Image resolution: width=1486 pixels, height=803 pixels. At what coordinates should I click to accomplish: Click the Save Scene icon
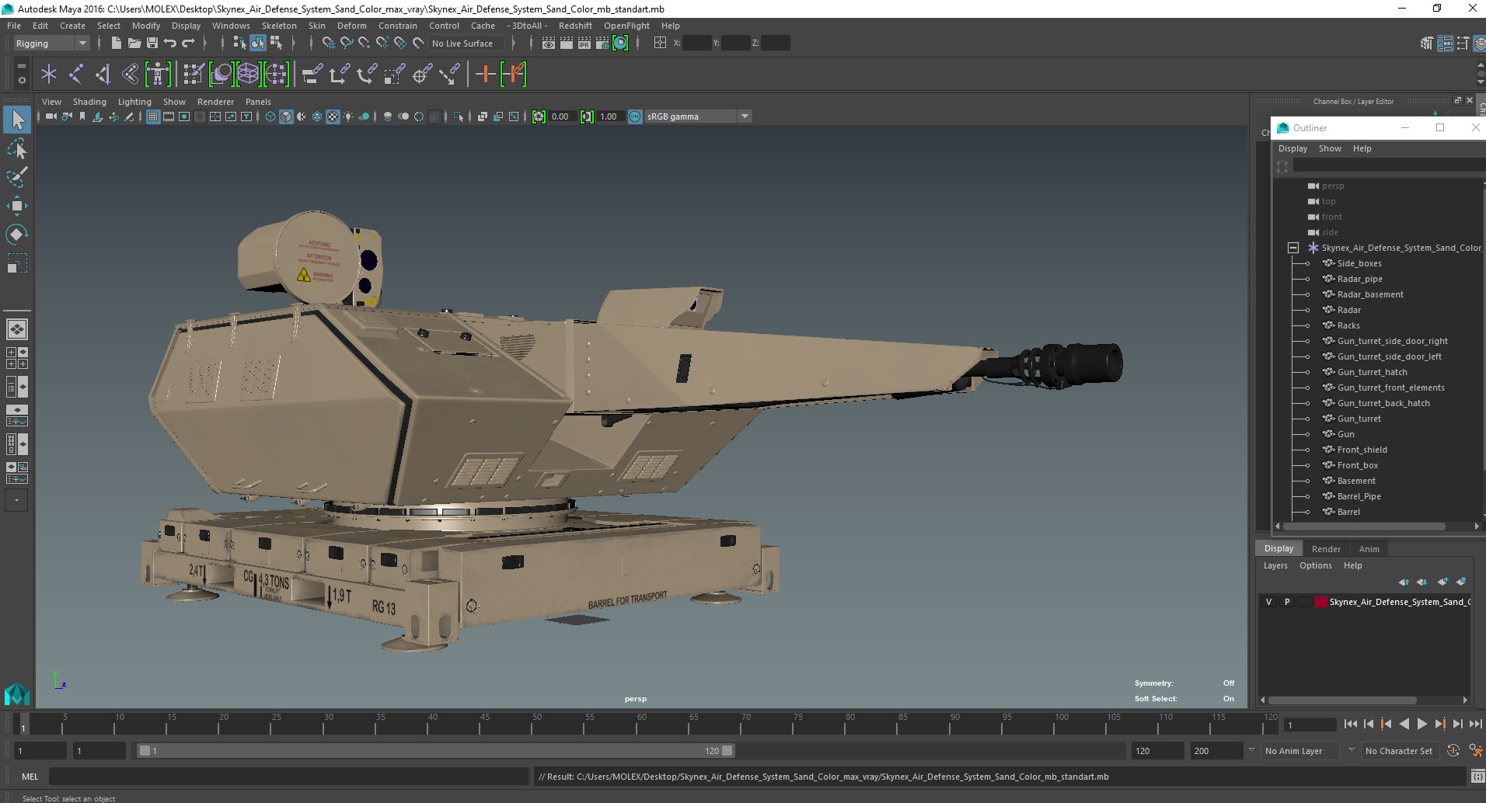coord(152,43)
